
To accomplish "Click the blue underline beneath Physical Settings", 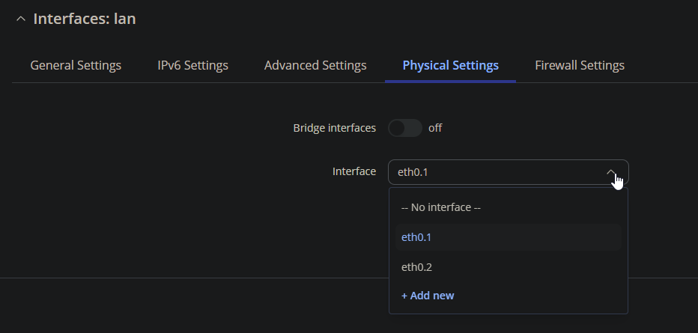I will (451, 82).
